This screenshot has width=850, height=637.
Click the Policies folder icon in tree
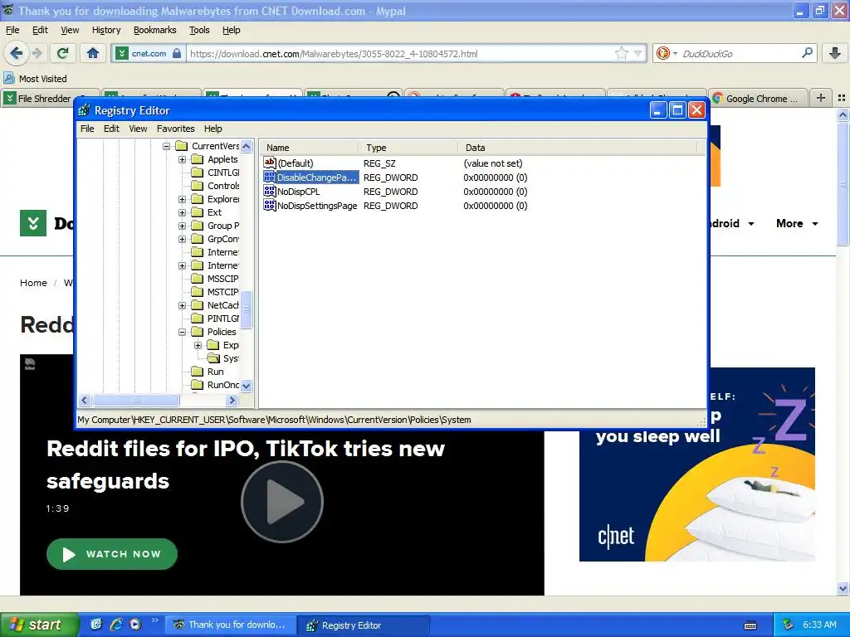(198, 332)
